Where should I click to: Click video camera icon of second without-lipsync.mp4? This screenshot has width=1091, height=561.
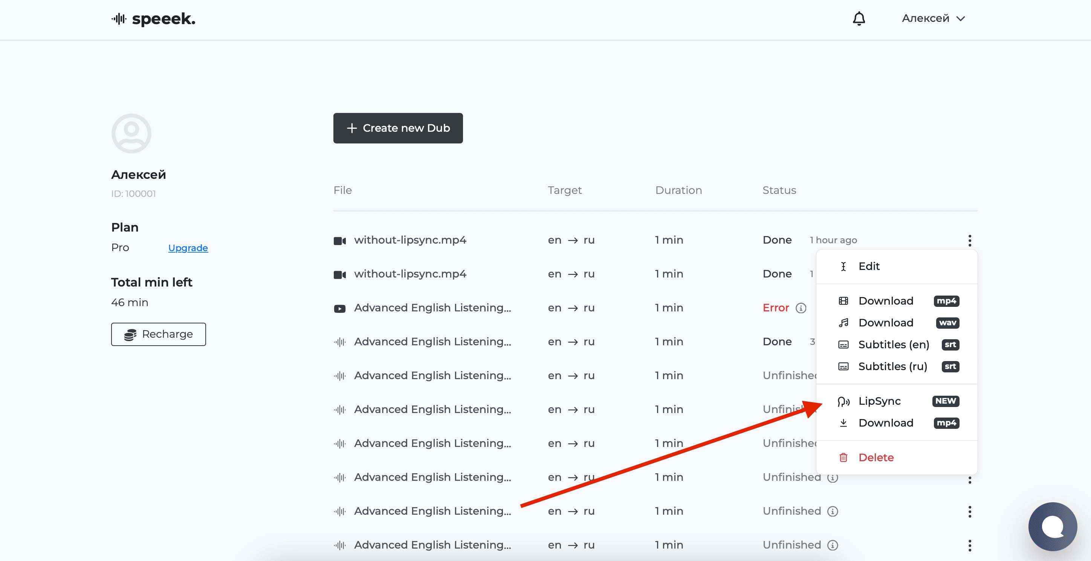pos(339,274)
